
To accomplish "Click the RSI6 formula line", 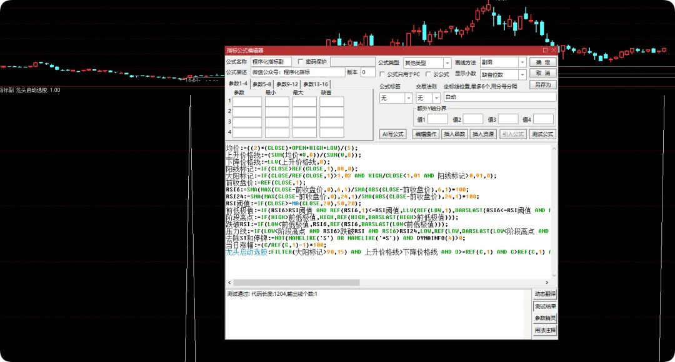I will pyautogui.click(x=347, y=190).
